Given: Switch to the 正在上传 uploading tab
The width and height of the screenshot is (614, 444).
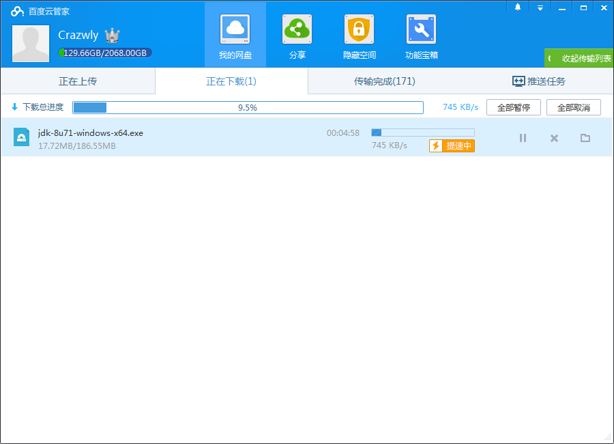Looking at the screenshot, I should pos(78,81).
